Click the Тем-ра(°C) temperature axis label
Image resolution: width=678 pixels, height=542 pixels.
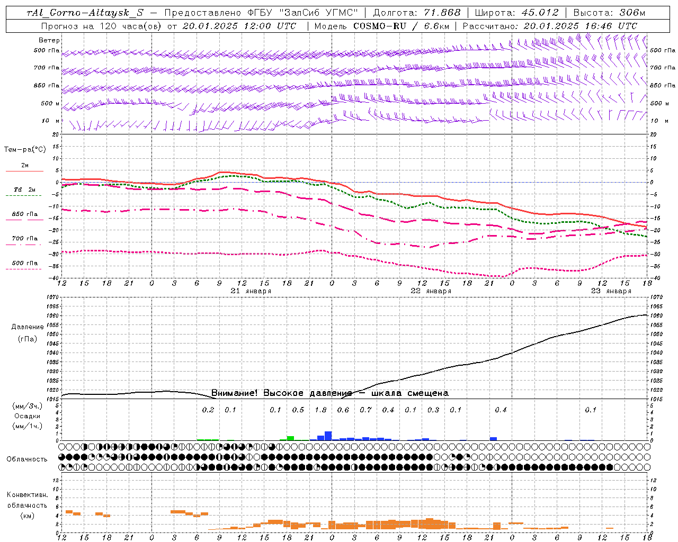[x=25, y=150]
